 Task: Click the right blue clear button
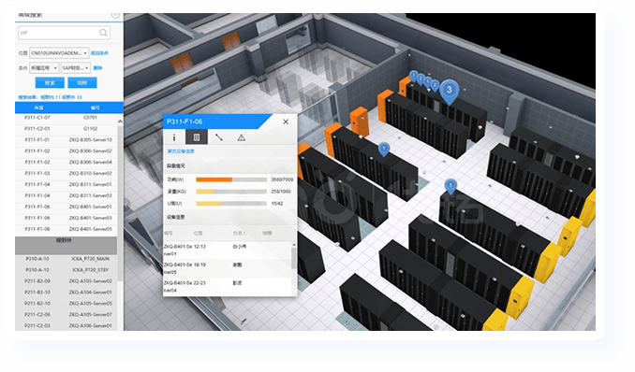click(82, 83)
